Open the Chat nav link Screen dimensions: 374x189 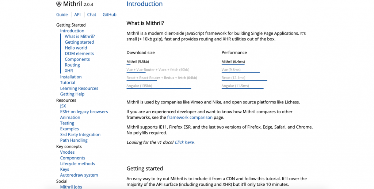coord(92,15)
